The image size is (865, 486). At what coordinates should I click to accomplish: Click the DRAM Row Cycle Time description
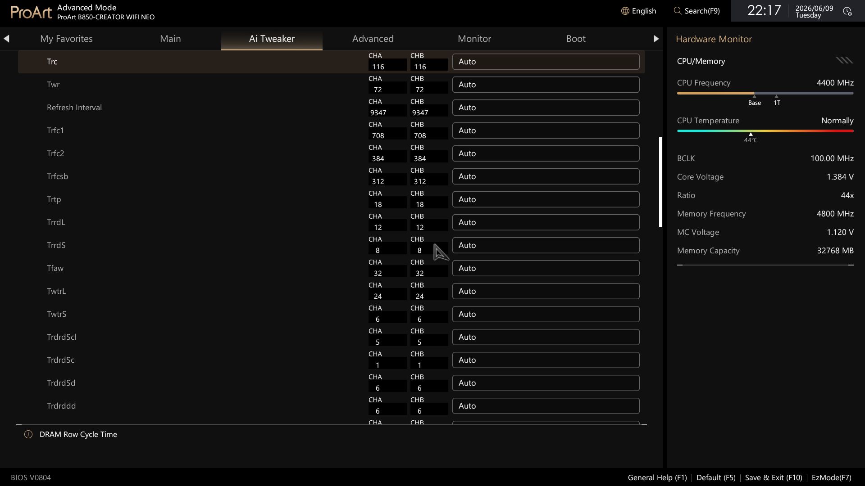tap(78, 434)
